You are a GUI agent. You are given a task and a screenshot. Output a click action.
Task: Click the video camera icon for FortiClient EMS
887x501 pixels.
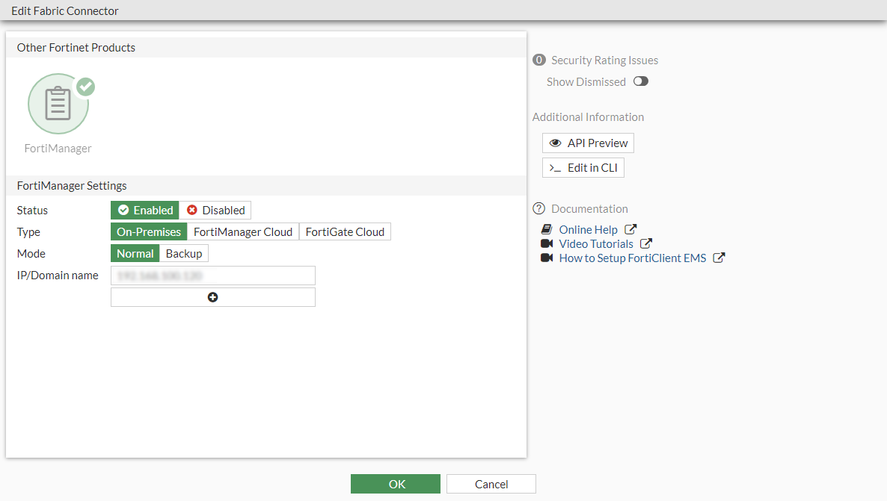point(547,258)
